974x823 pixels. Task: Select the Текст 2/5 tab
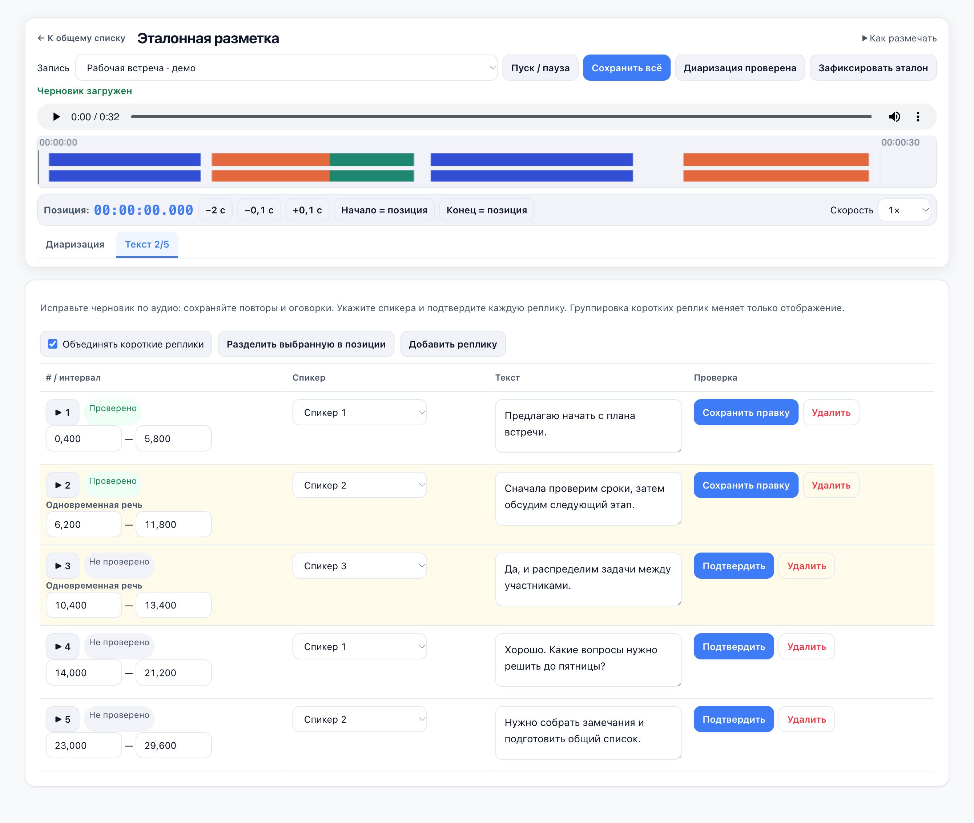click(147, 245)
